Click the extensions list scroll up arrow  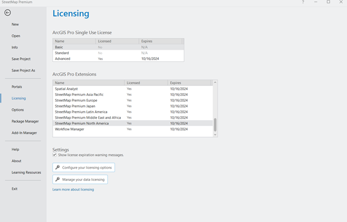click(215, 83)
